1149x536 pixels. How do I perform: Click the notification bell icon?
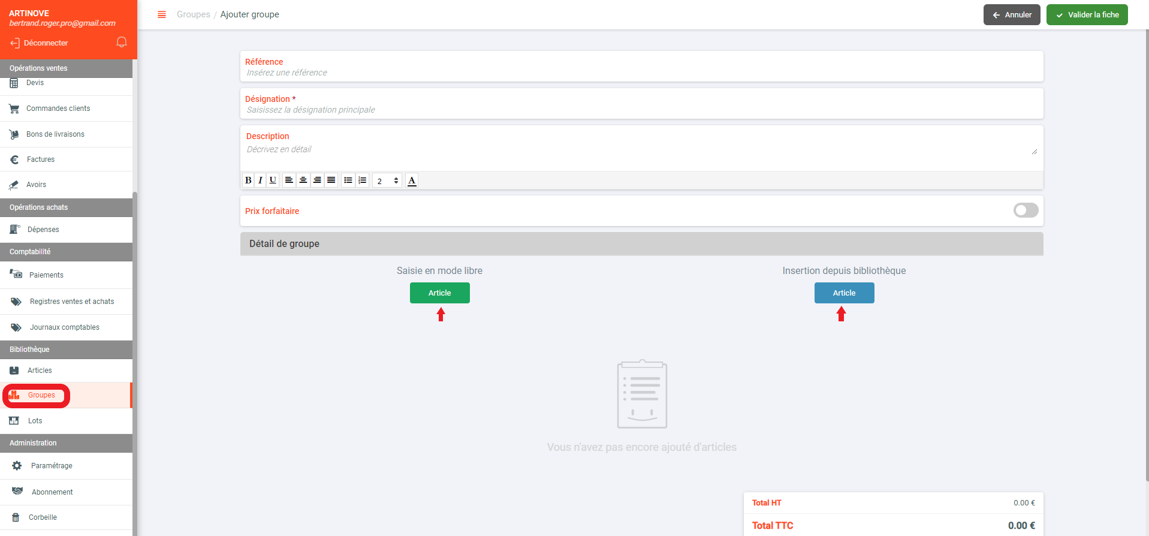[122, 42]
